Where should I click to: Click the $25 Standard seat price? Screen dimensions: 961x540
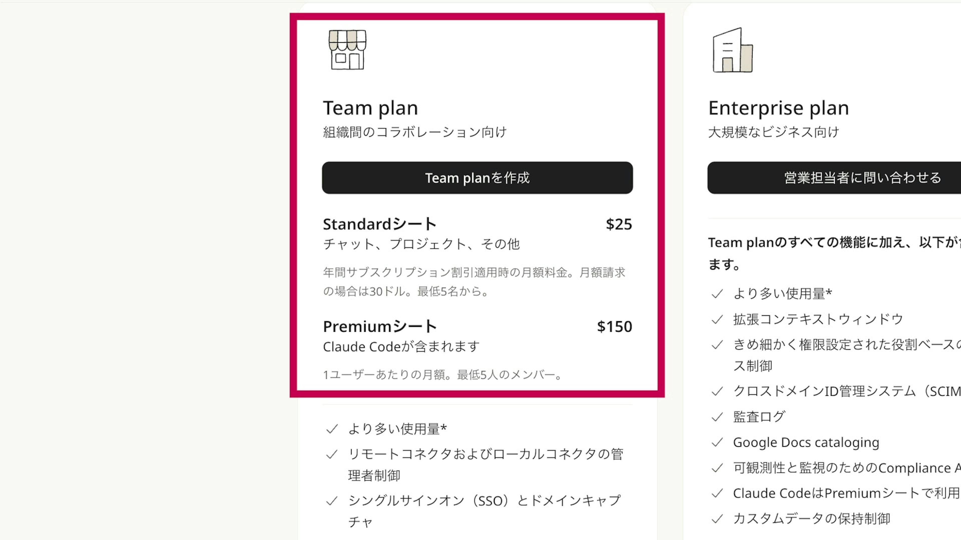[619, 224]
